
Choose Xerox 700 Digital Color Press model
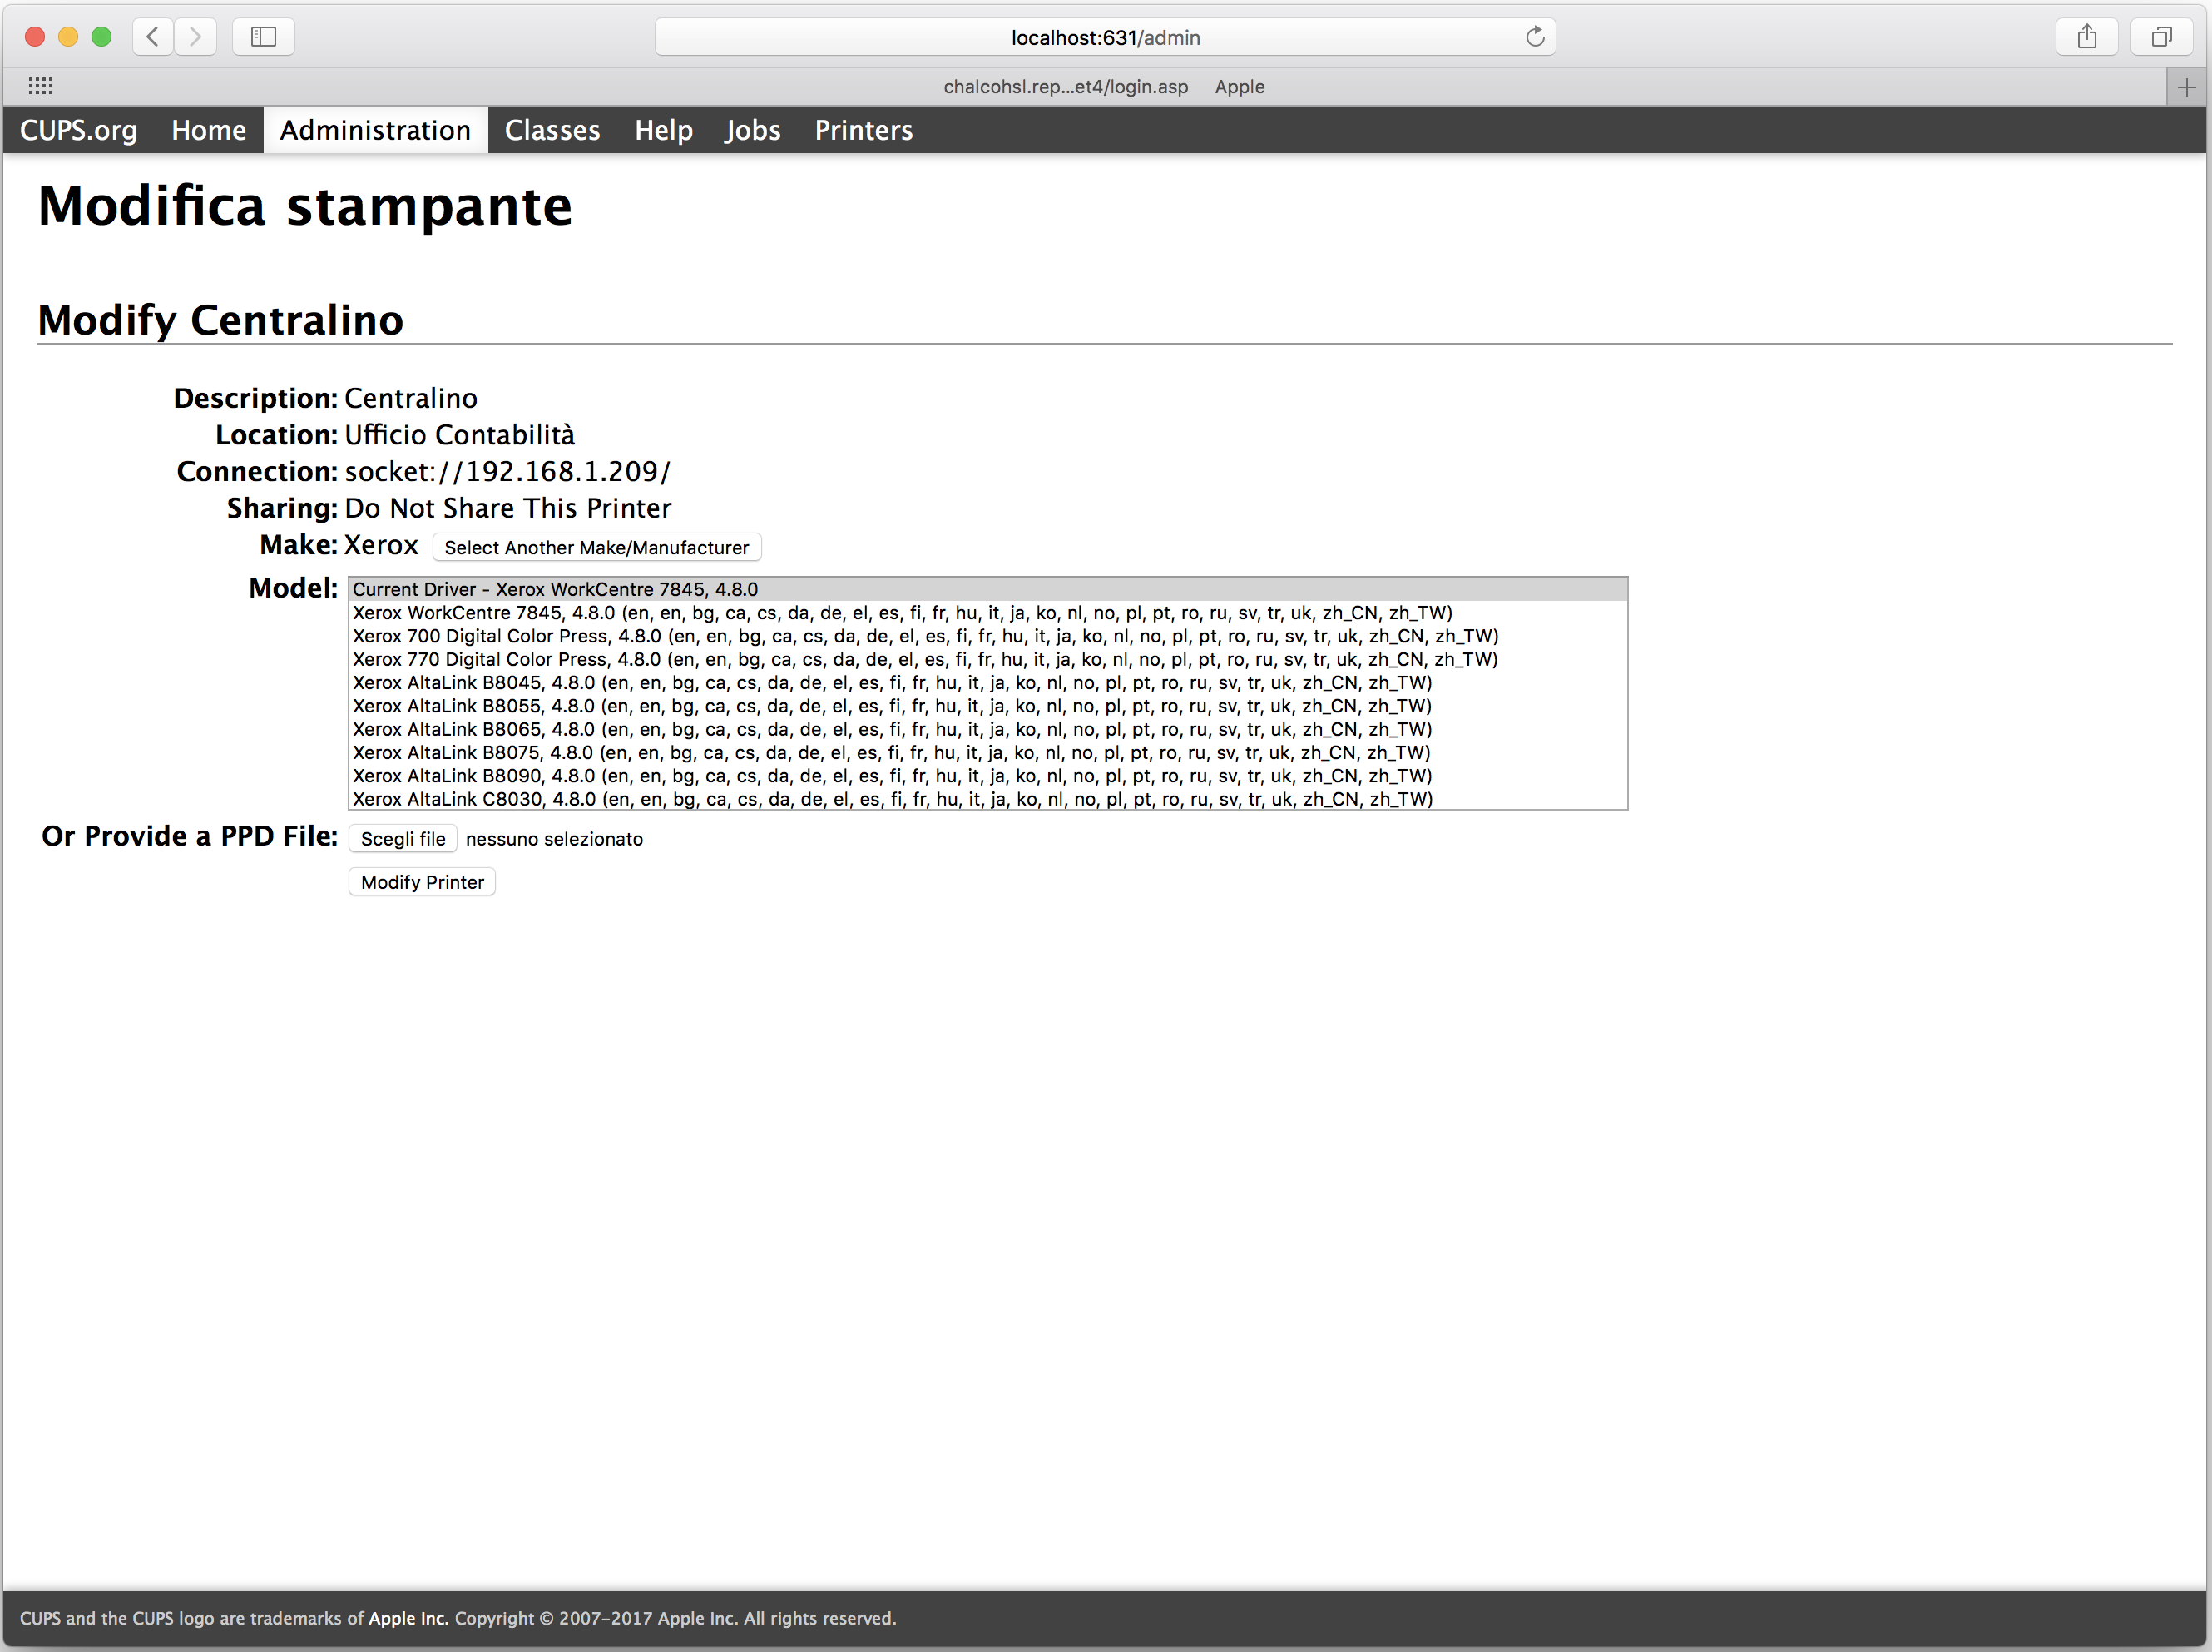click(923, 636)
